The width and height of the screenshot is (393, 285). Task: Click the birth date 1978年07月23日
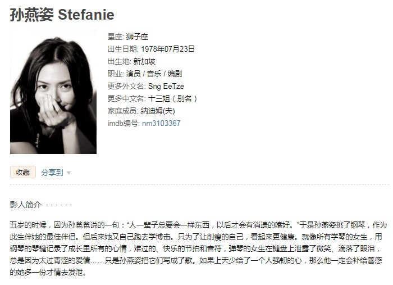pos(167,49)
